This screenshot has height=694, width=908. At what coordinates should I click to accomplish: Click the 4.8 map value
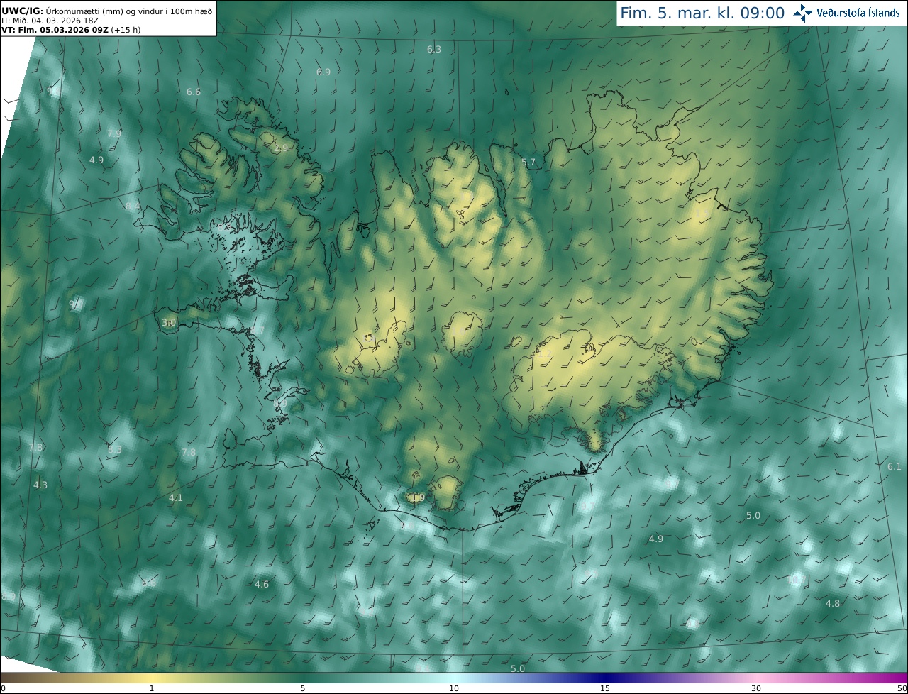point(833,603)
